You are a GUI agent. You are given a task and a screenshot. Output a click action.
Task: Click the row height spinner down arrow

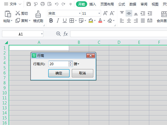click(70, 65)
